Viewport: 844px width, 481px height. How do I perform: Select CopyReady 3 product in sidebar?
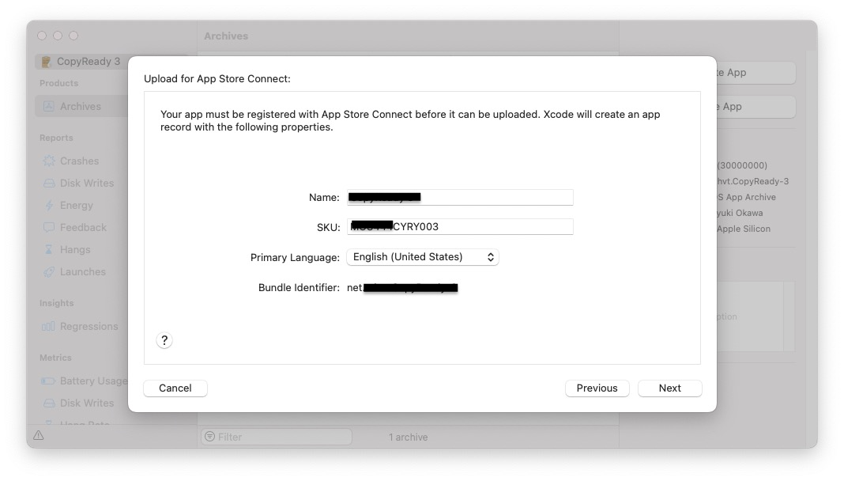pyautogui.click(x=89, y=62)
